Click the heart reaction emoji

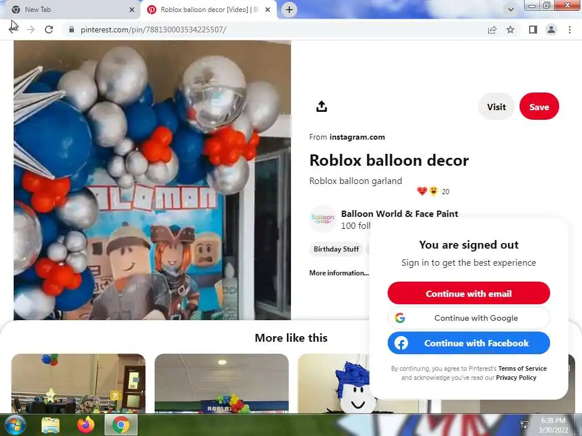pyautogui.click(x=422, y=191)
